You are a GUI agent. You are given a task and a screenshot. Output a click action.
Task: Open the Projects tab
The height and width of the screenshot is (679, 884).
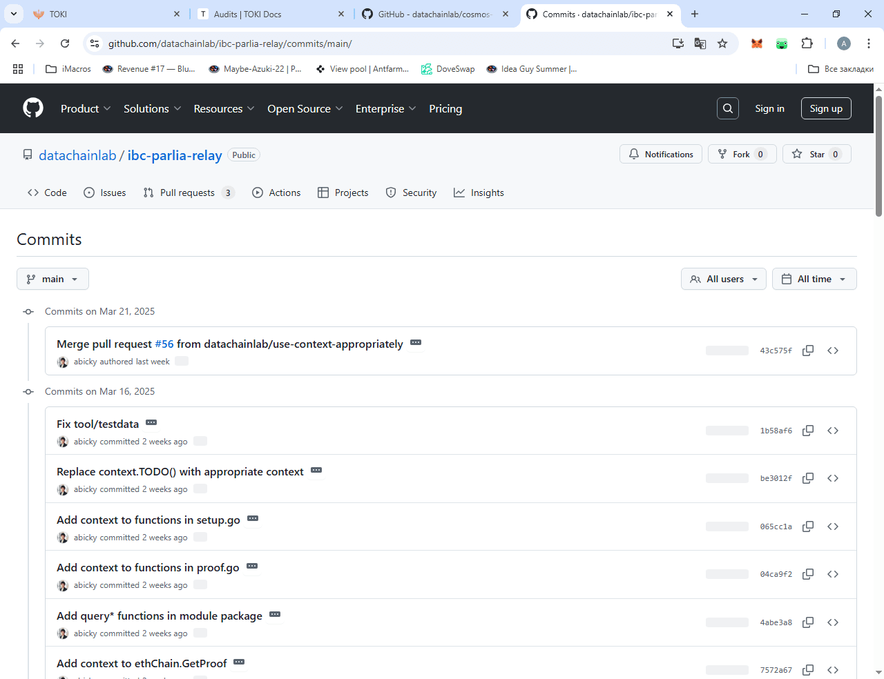tap(343, 193)
